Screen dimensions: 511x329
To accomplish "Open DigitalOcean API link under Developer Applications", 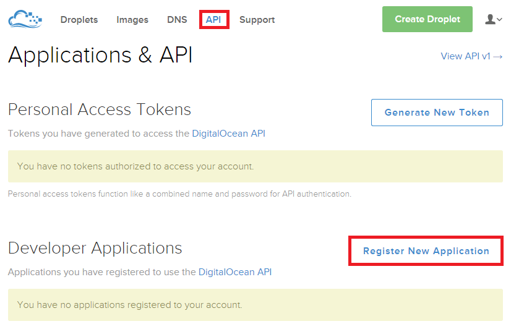I will 235,272.
